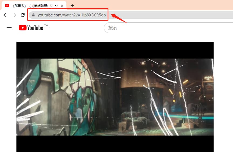Click the video player to pause
This screenshot has width=233, height=152.
115,97
